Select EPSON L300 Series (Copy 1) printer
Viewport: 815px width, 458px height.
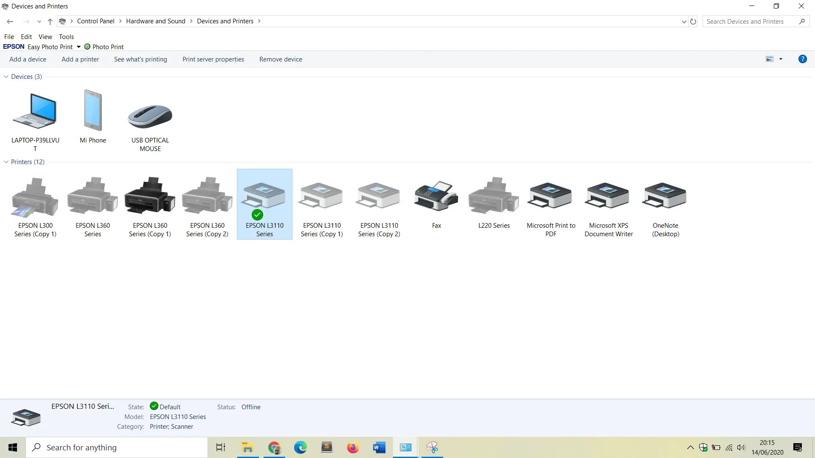35,197
